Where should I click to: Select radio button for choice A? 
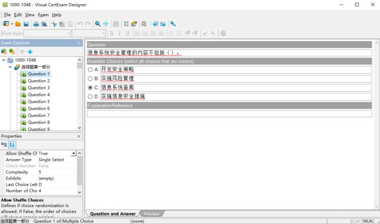[x=90, y=70]
